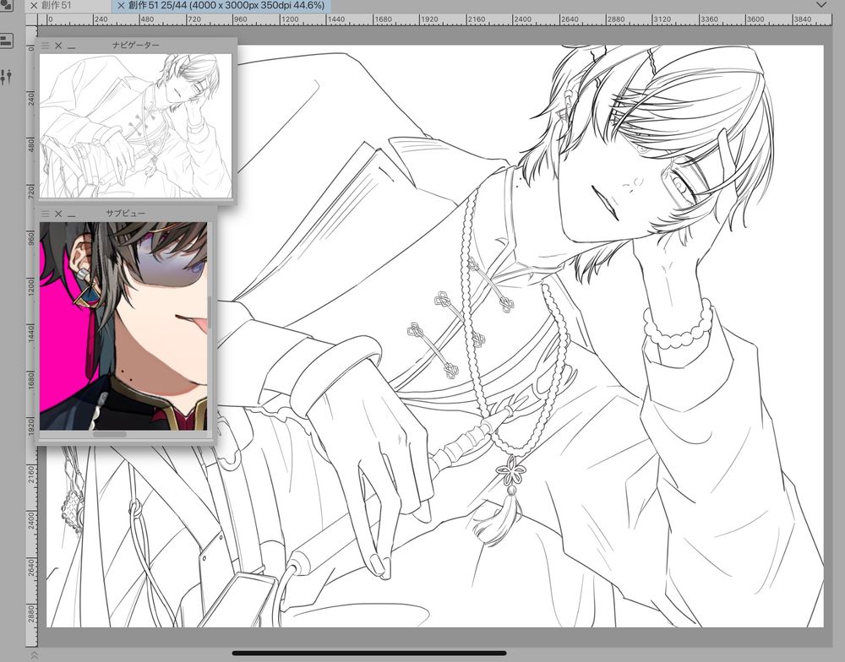Open the tool property sliders icon in left dock

click(6, 77)
